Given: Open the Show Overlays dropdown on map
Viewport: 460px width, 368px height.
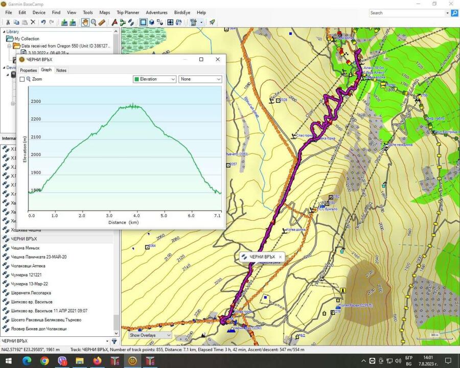Looking at the screenshot, I should (x=150, y=335).
